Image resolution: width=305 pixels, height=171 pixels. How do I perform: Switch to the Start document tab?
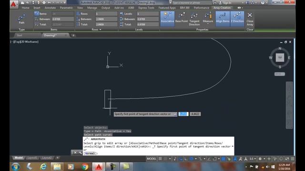click(19, 35)
